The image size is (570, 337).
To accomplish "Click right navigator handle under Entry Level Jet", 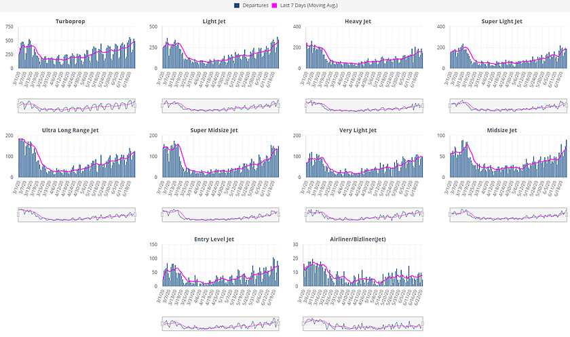I will coord(279,323).
